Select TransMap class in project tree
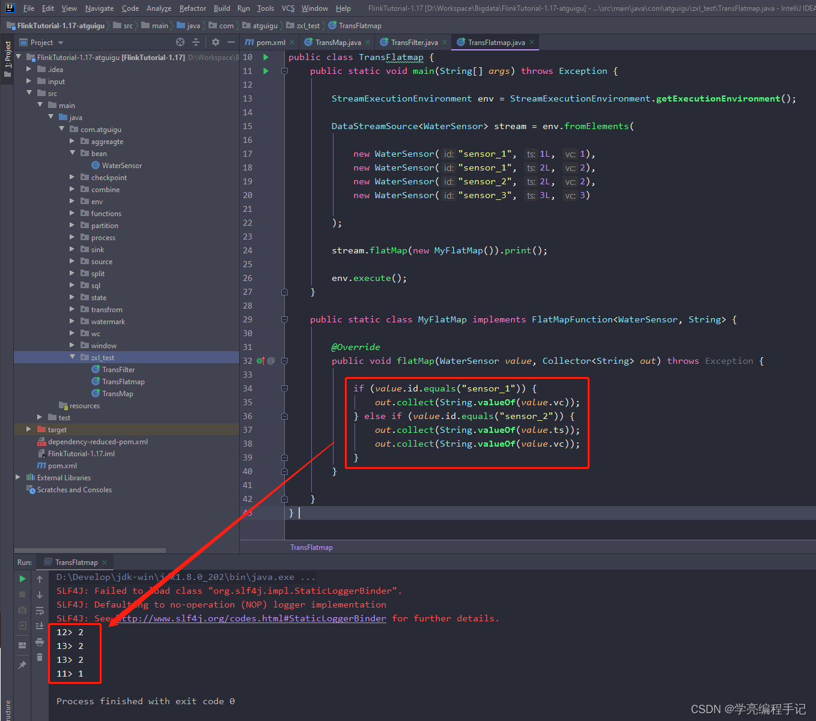816x721 pixels. pos(118,394)
